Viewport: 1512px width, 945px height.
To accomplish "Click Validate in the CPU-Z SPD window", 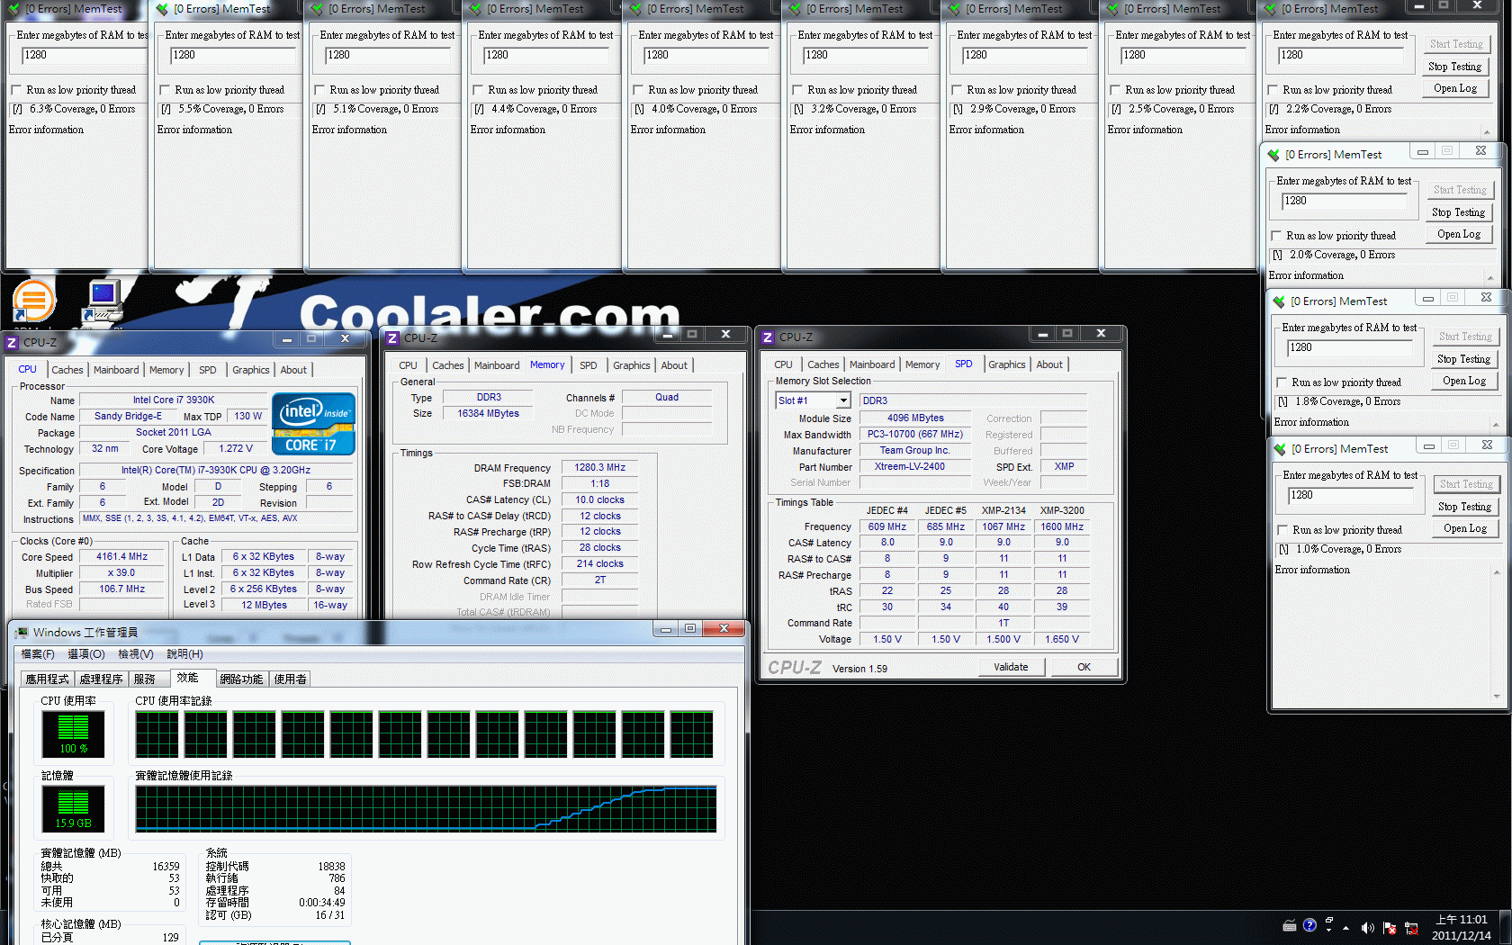I will (1011, 667).
